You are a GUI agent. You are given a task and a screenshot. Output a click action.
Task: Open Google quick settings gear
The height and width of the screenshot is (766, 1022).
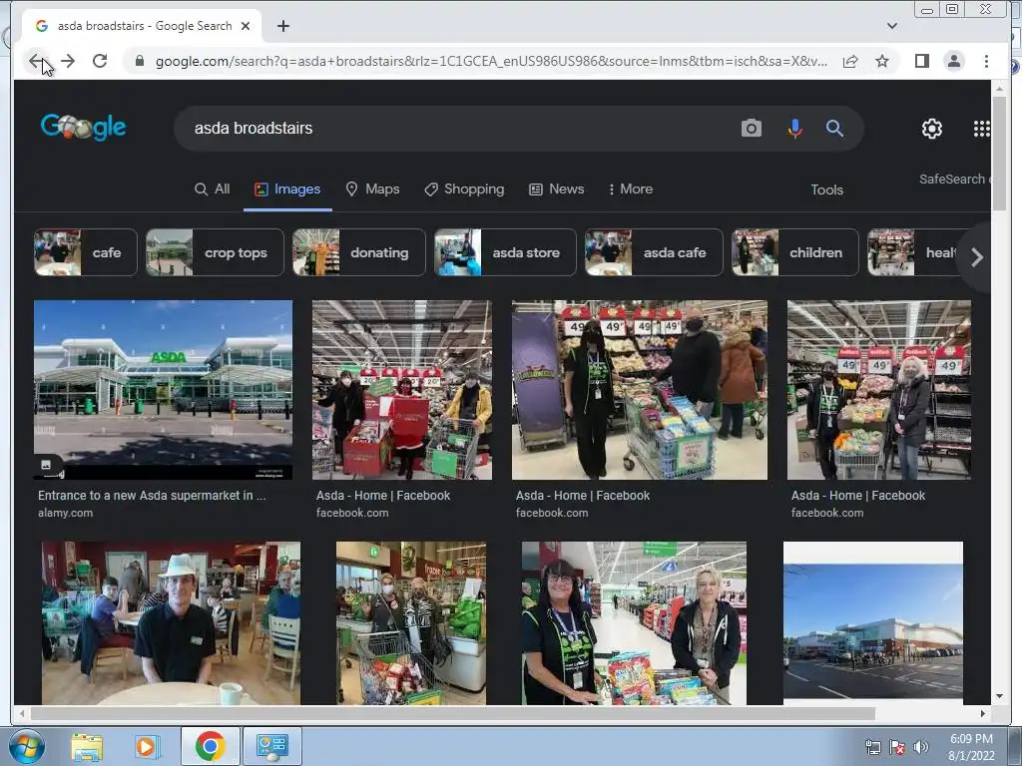click(x=932, y=129)
